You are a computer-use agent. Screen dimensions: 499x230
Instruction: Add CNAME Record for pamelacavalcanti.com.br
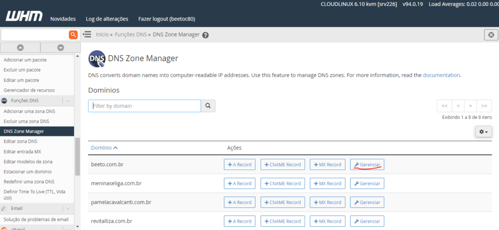(283, 202)
